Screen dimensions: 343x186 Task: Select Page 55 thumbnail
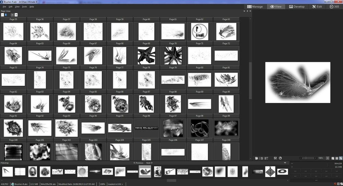(x=13, y=32)
